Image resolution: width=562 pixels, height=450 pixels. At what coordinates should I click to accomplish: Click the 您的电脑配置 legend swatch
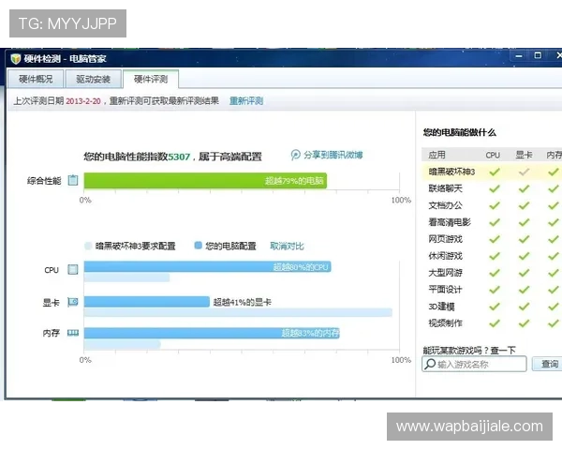198,246
